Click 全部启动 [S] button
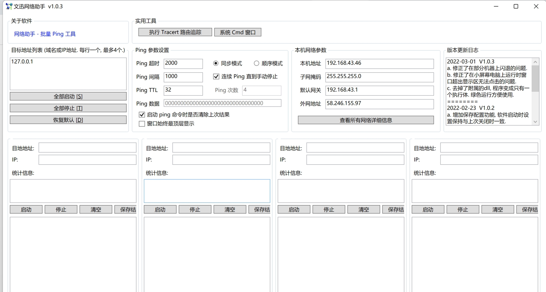Image resolution: width=546 pixels, height=292 pixels. point(68,96)
